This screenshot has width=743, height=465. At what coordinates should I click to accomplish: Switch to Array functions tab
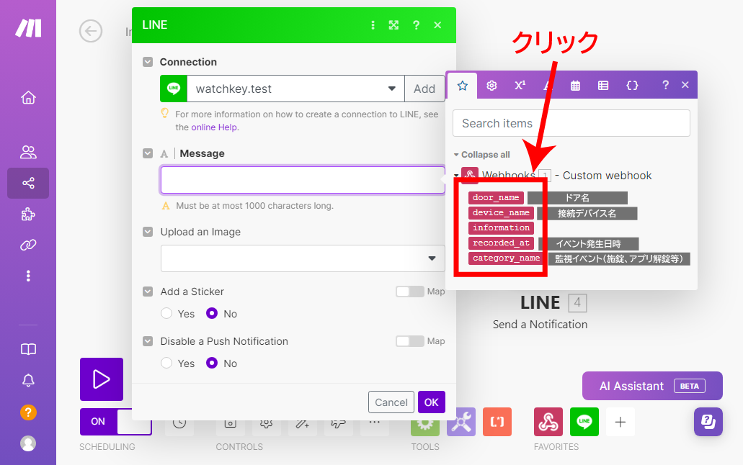point(603,86)
